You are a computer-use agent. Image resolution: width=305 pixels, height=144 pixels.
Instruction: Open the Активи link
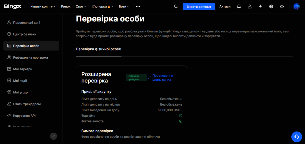tap(225, 7)
